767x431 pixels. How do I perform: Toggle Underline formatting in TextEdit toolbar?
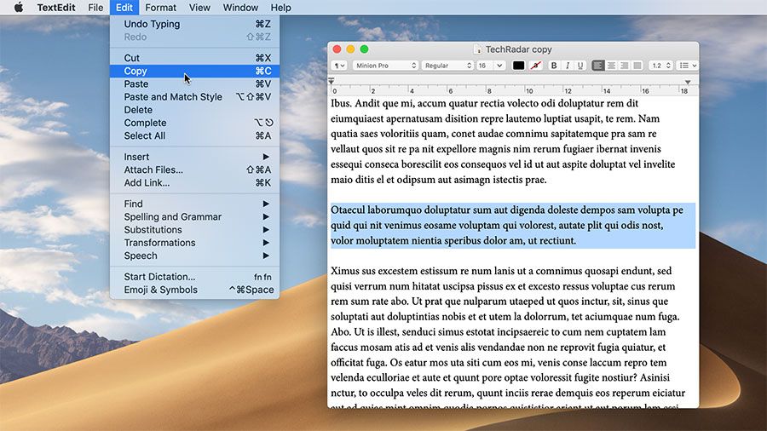click(580, 66)
